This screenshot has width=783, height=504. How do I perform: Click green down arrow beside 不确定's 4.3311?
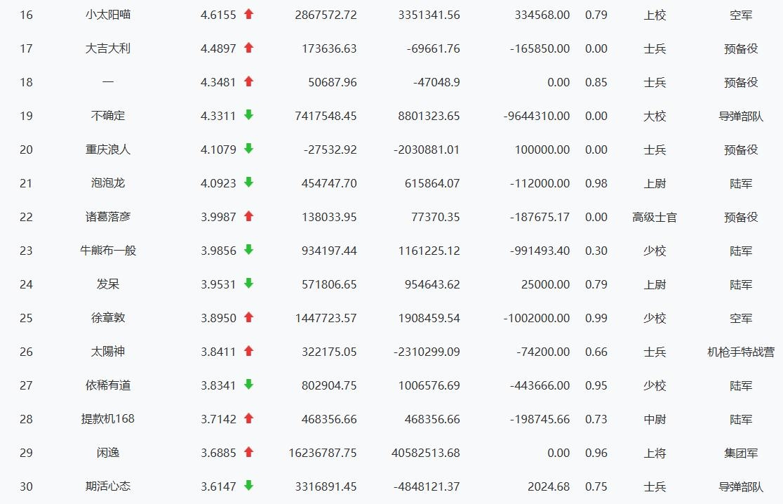[248, 115]
